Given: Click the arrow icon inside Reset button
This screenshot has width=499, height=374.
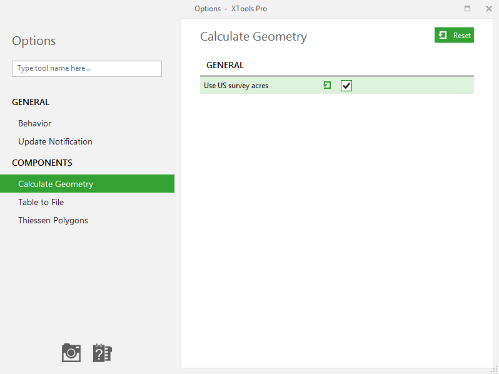Looking at the screenshot, I should point(442,35).
